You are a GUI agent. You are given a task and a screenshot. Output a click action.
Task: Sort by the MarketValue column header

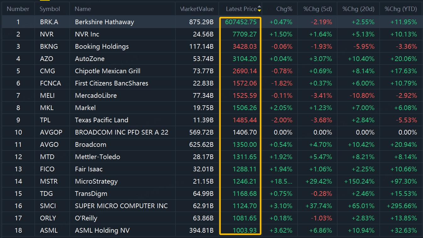[197, 9]
